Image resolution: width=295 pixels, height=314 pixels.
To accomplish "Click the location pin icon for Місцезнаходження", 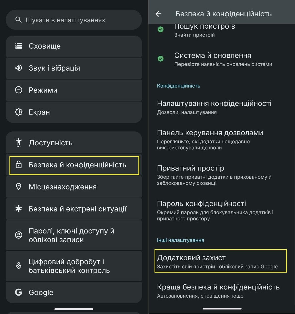I will point(18,187).
